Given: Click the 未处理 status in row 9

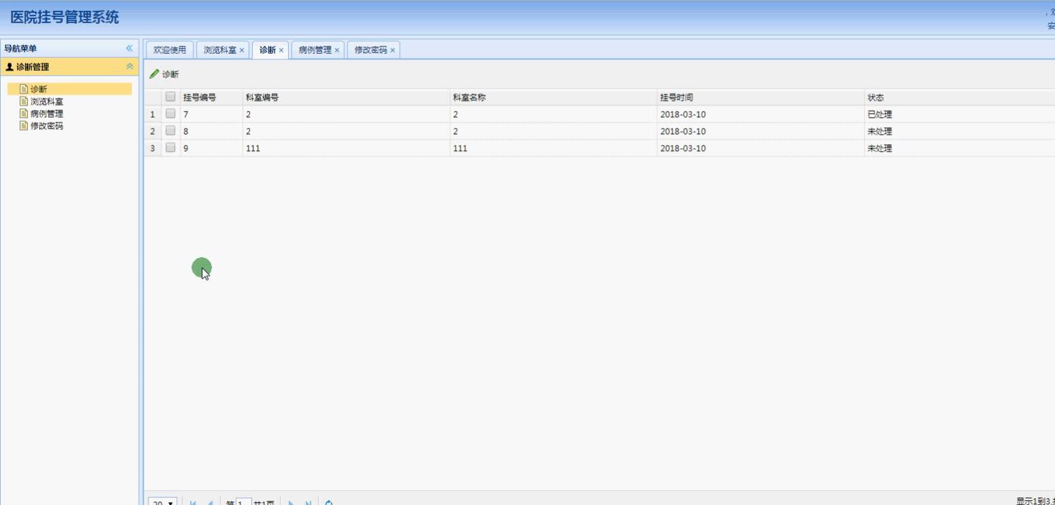Looking at the screenshot, I should tap(879, 148).
